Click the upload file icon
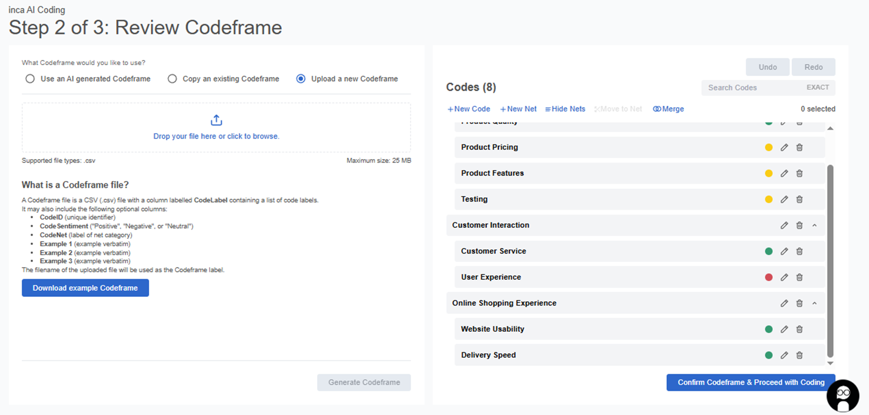Screen dimensions: 869x415 pos(216,120)
